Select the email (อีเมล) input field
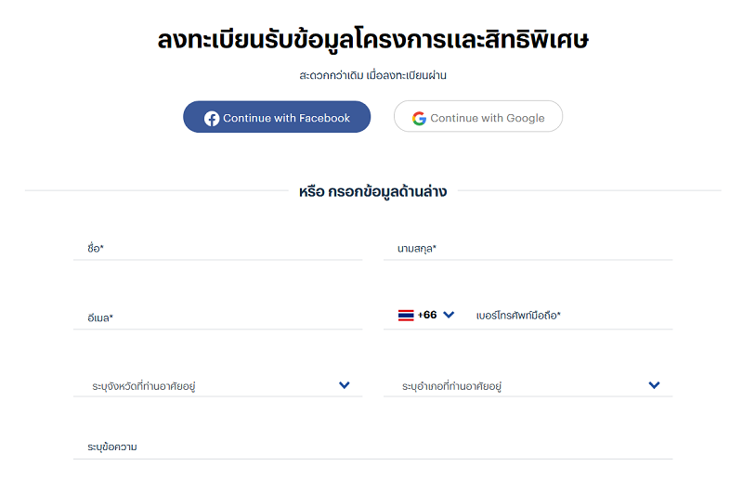This screenshot has height=479, width=743. [x=218, y=317]
